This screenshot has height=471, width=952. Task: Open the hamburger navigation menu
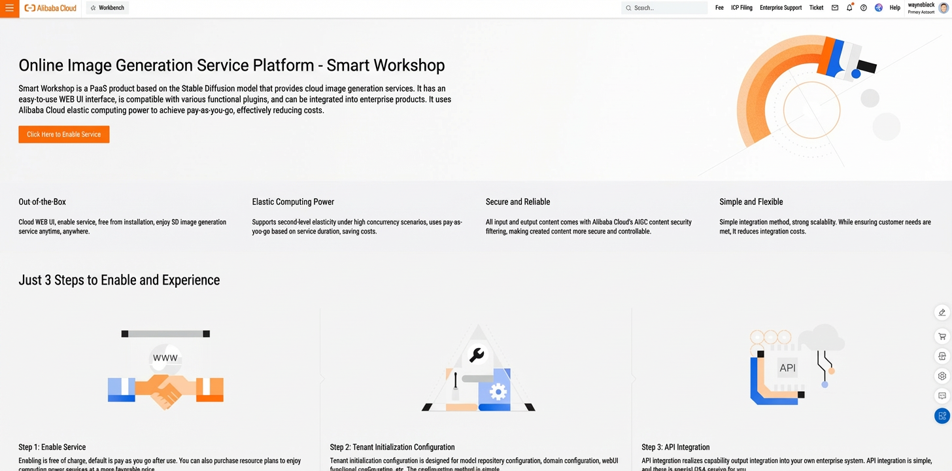click(x=9, y=9)
